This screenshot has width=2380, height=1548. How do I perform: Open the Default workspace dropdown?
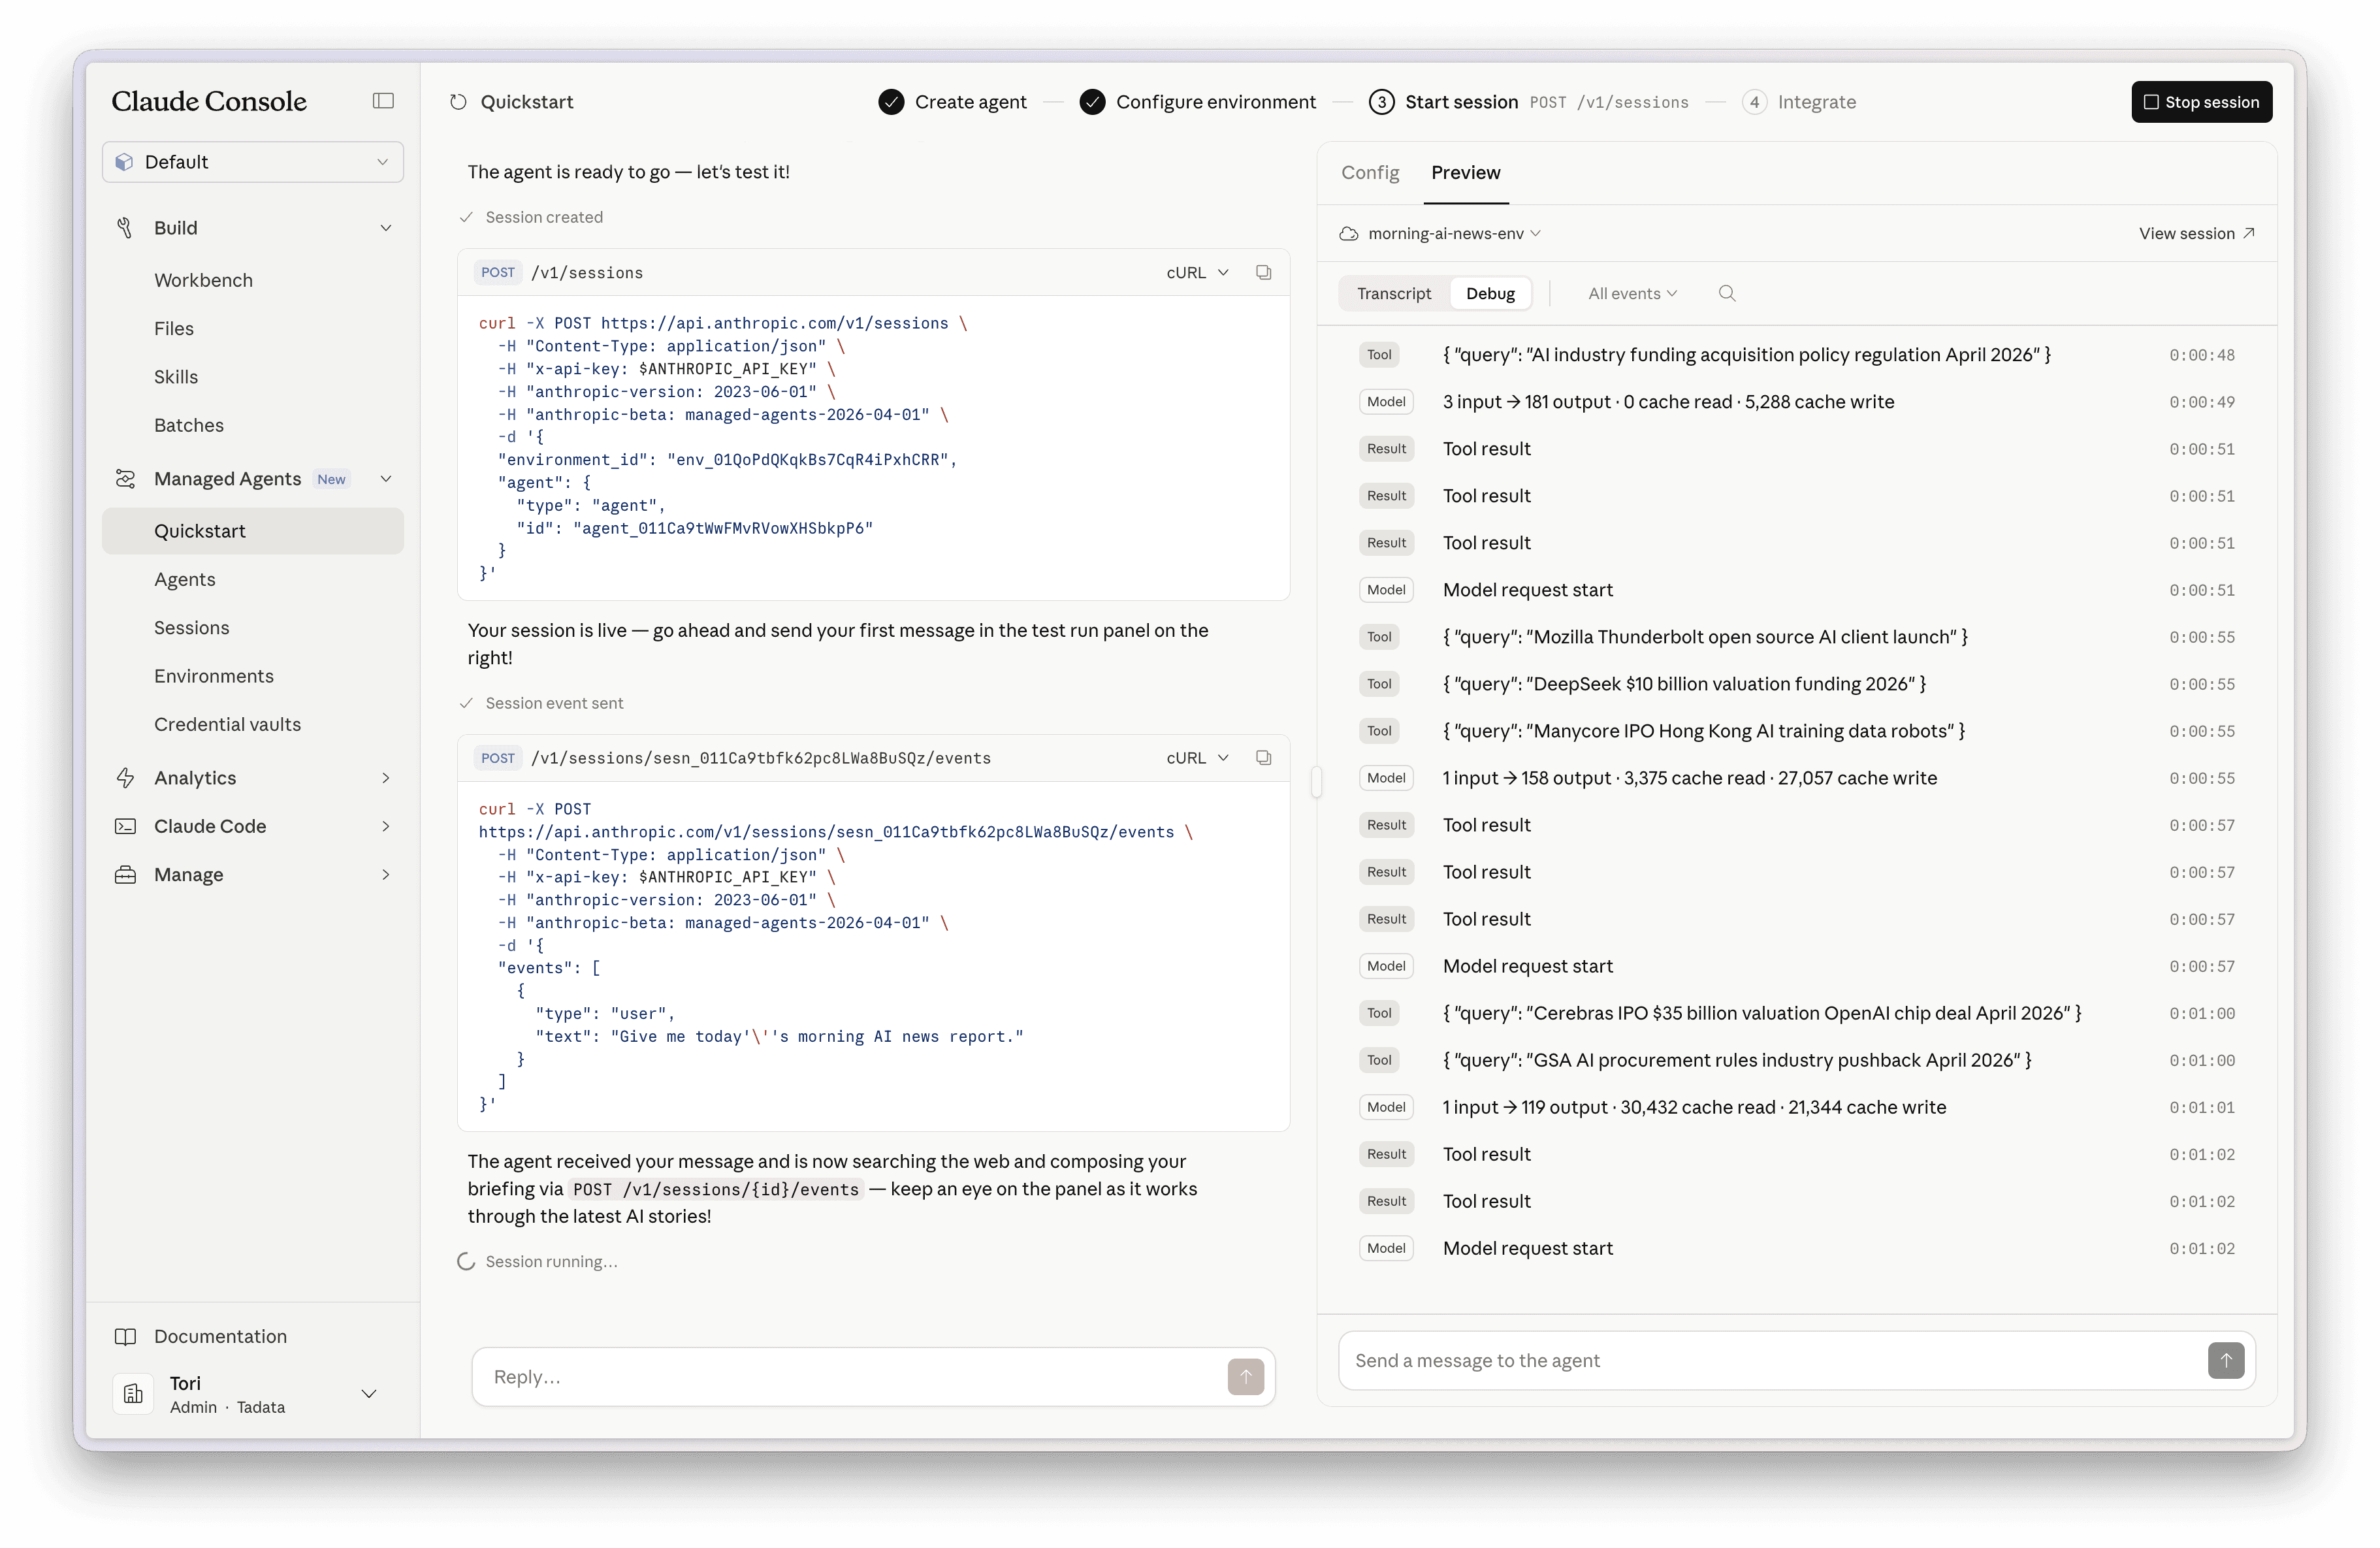point(253,162)
